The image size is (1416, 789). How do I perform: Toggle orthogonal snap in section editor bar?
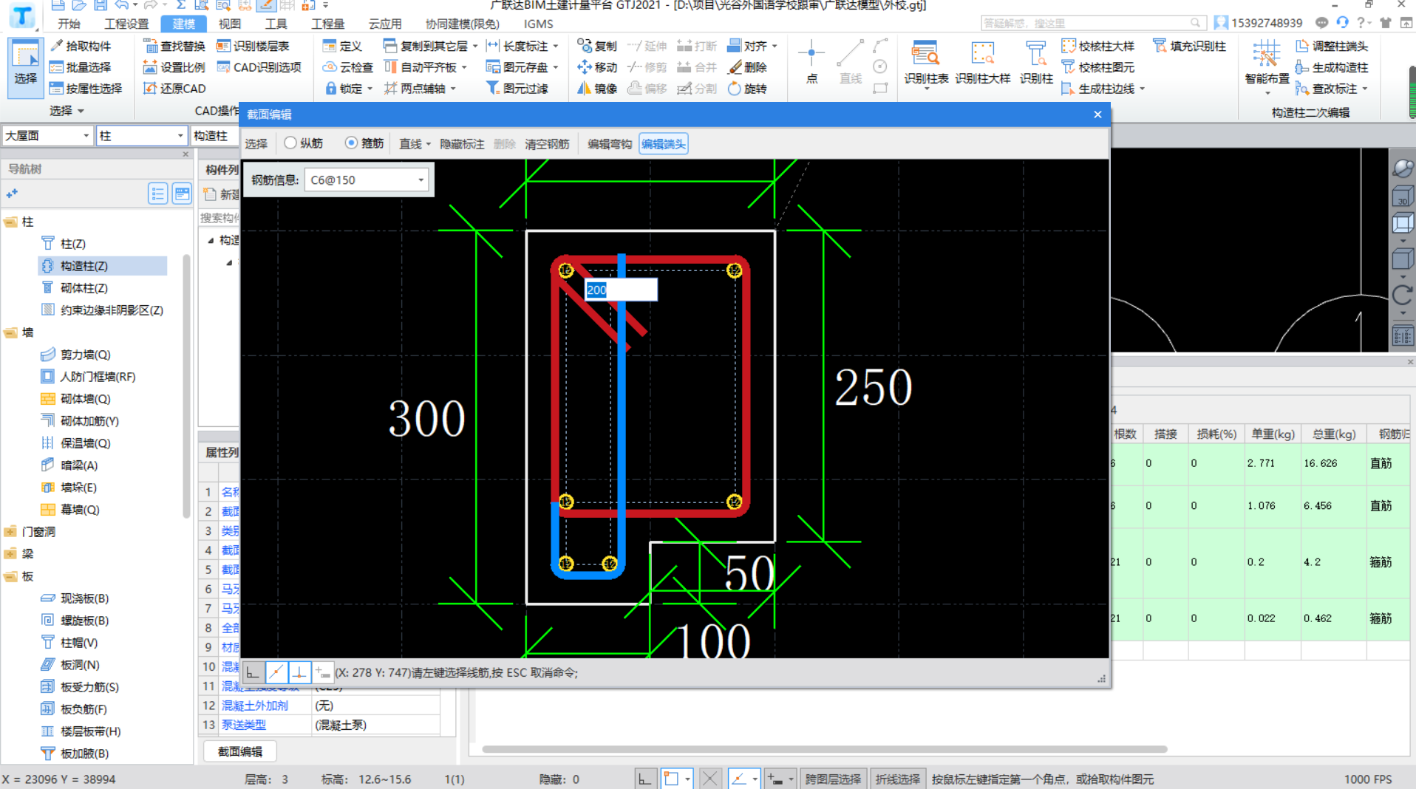point(253,672)
